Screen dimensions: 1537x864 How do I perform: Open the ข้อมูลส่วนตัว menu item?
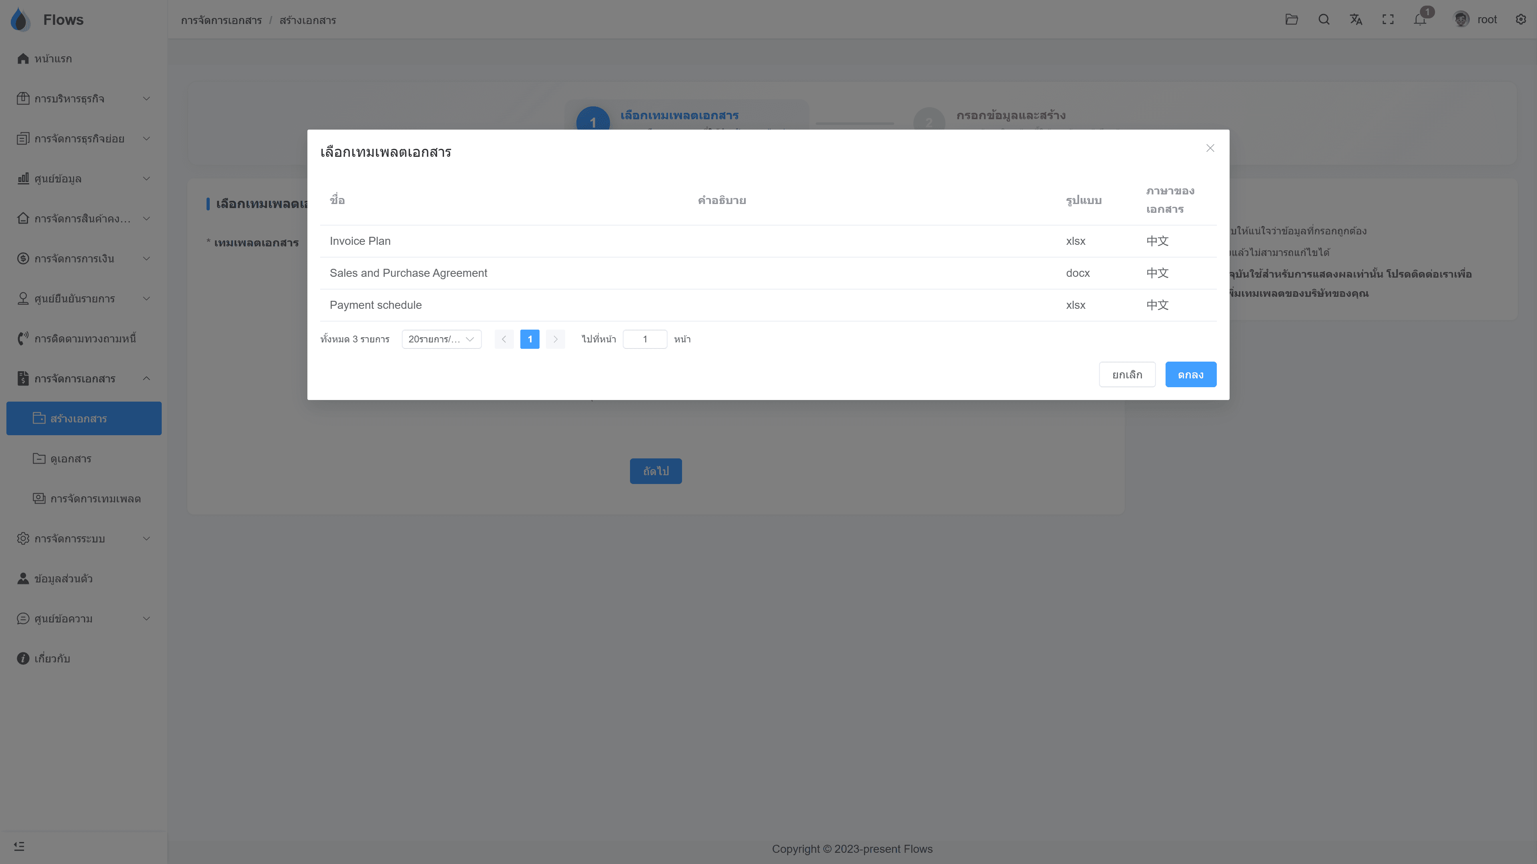[x=84, y=578]
